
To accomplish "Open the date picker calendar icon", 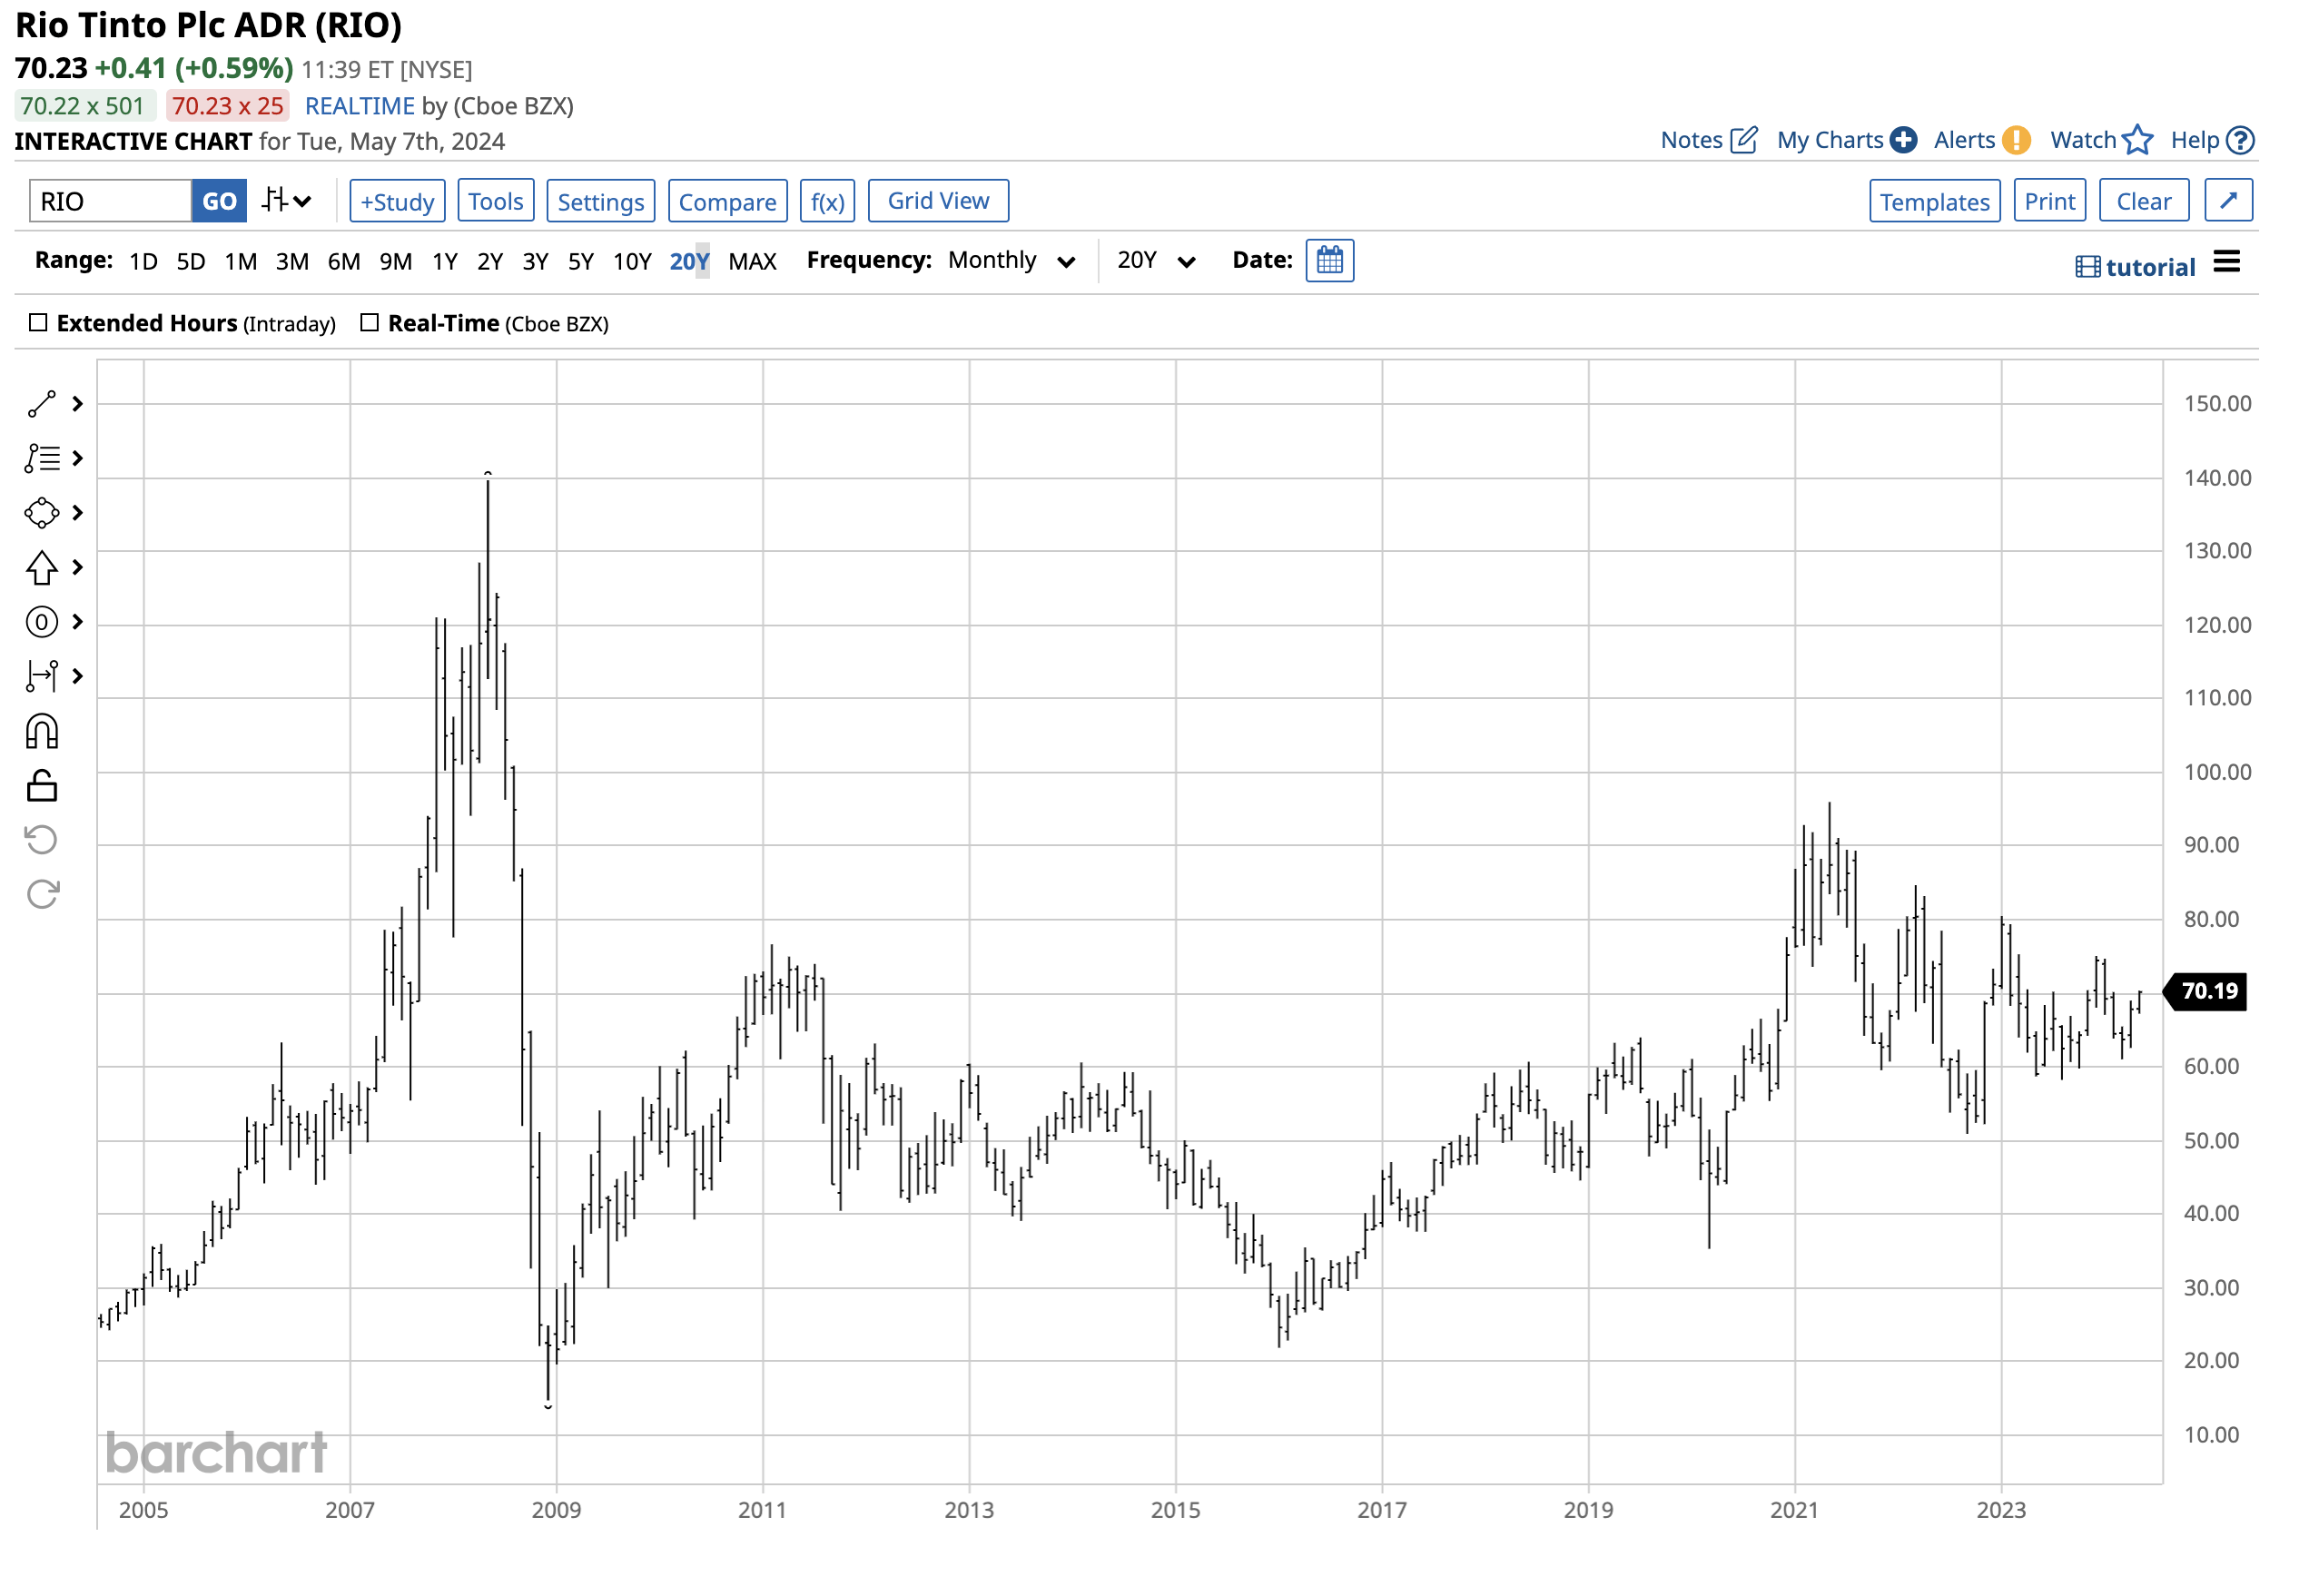I will click(x=1330, y=260).
